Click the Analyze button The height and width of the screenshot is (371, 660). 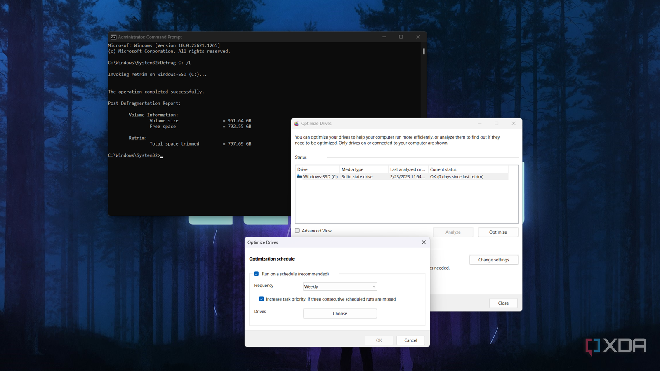tap(453, 232)
